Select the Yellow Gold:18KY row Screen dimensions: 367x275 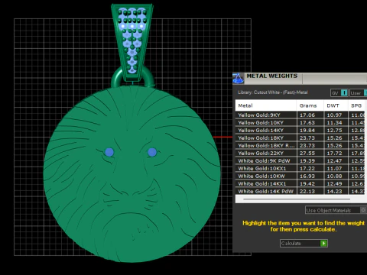point(300,137)
